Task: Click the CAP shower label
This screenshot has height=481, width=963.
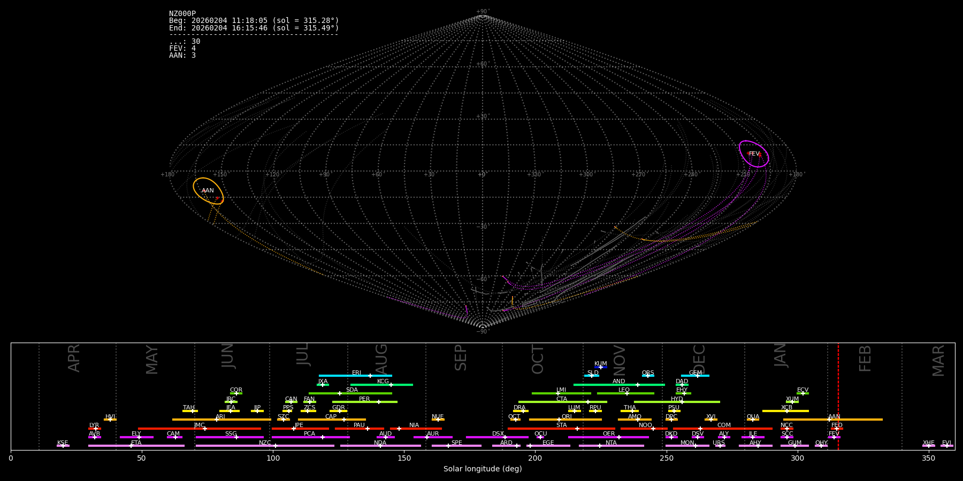Action: pyautogui.click(x=331, y=417)
